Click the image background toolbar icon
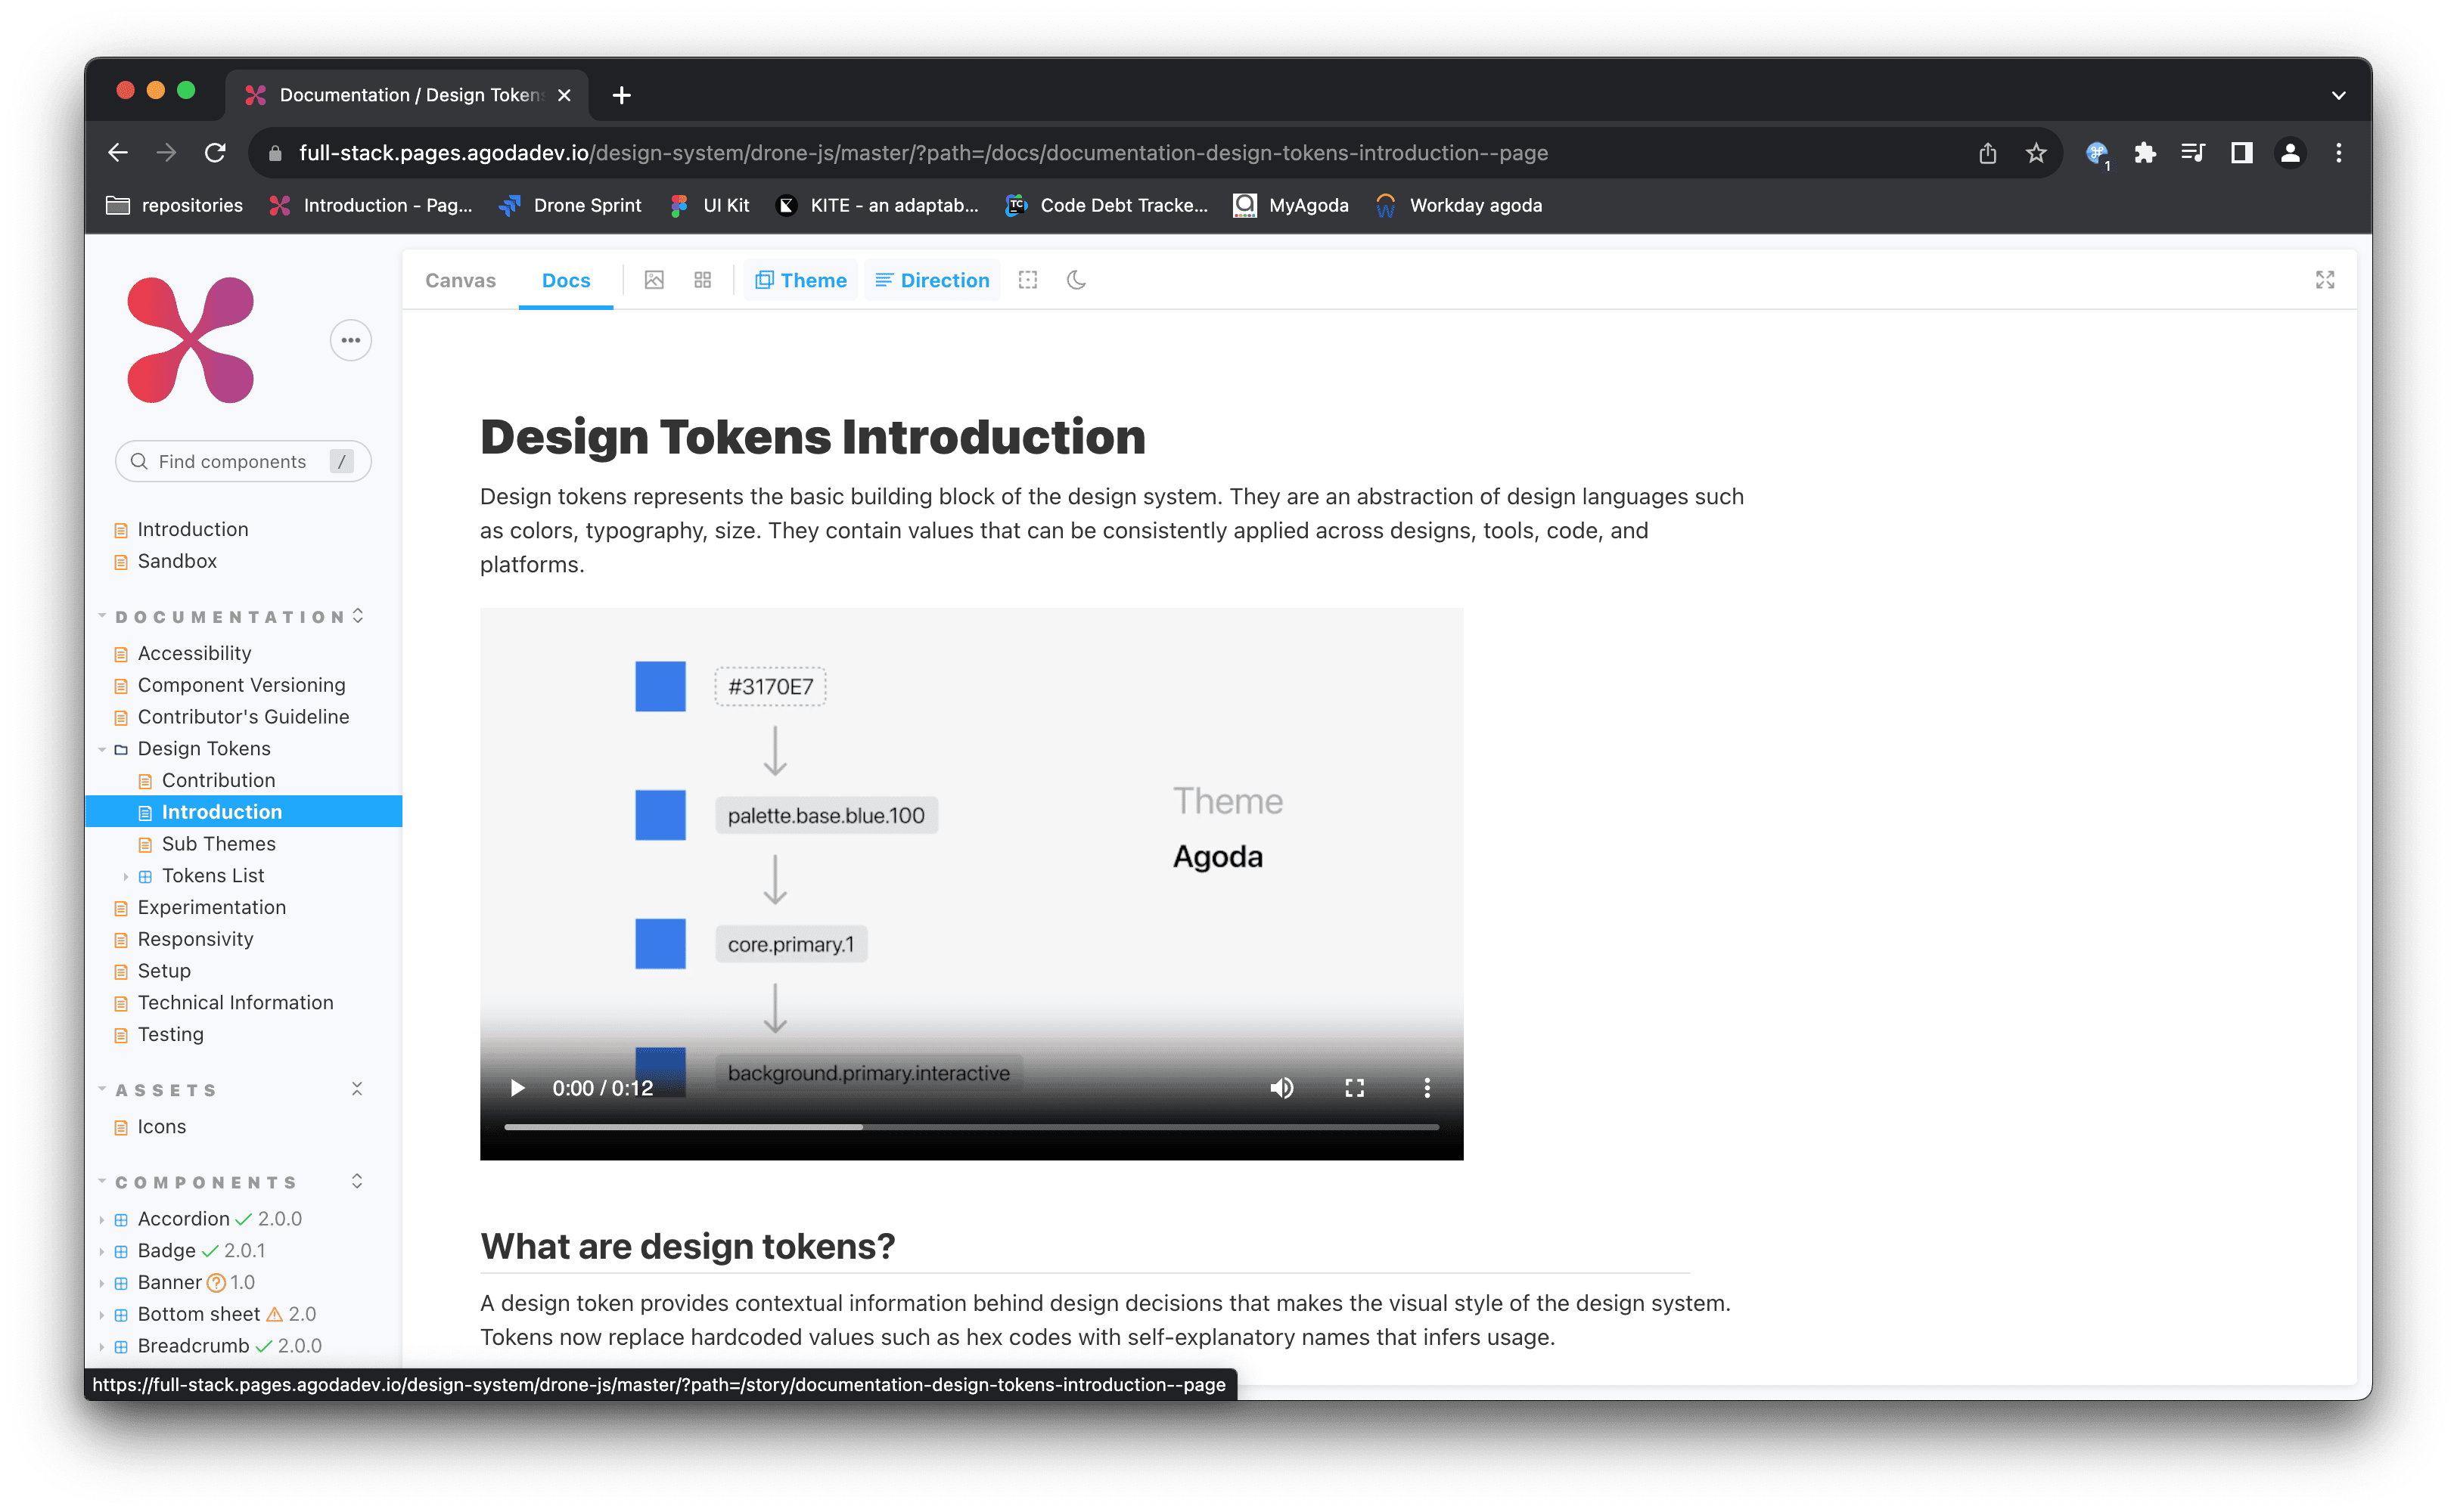The width and height of the screenshot is (2457, 1512). 654,280
